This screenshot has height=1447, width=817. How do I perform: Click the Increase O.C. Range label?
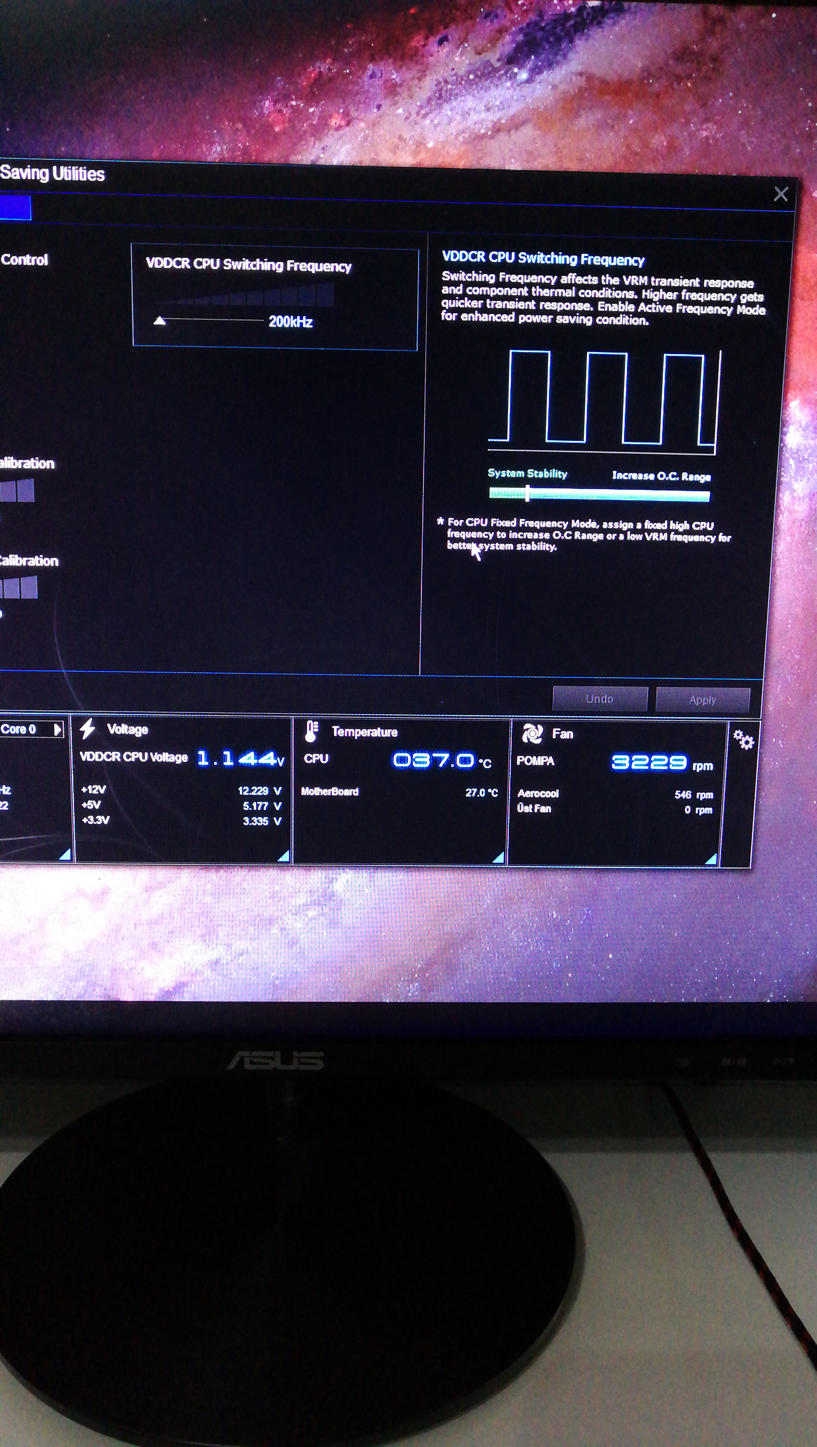pyautogui.click(x=661, y=476)
